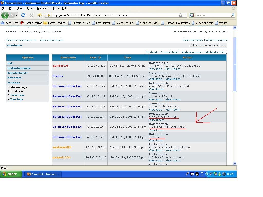Click the Forward arrow button
The height and width of the screenshot is (197, 263).
12,15
